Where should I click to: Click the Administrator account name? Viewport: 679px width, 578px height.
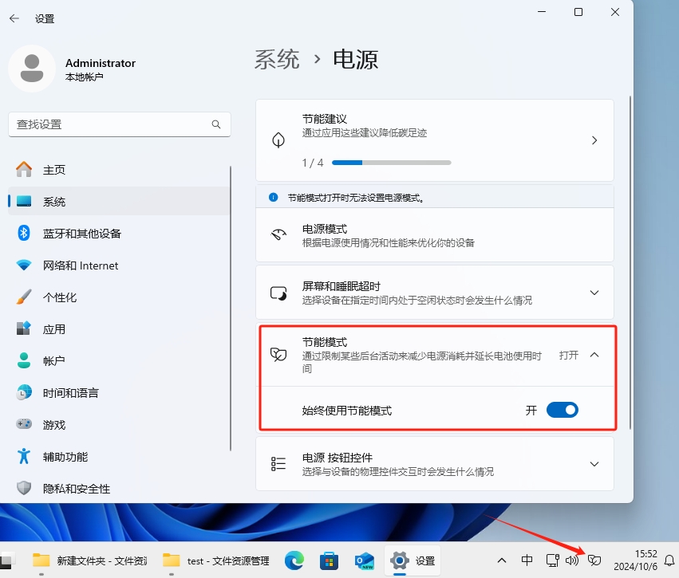click(101, 63)
